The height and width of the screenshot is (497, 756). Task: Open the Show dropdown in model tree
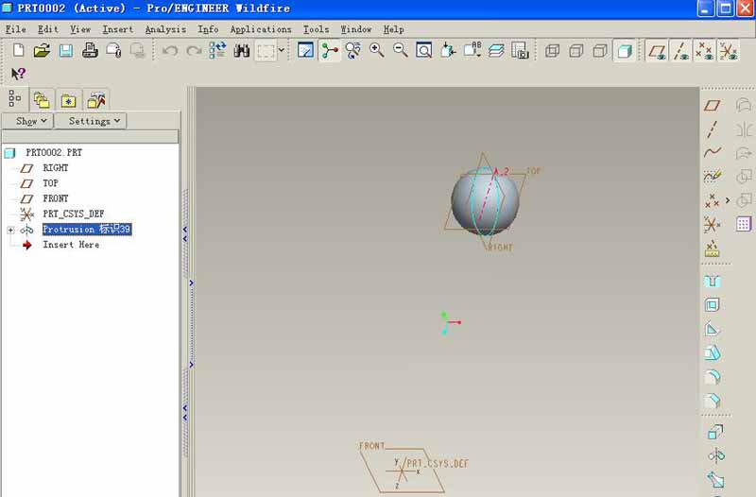pyautogui.click(x=27, y=121)
